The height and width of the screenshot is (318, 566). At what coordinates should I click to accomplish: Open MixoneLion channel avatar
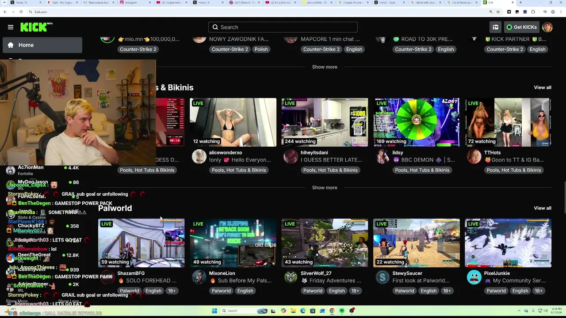[x=199, y=277]
